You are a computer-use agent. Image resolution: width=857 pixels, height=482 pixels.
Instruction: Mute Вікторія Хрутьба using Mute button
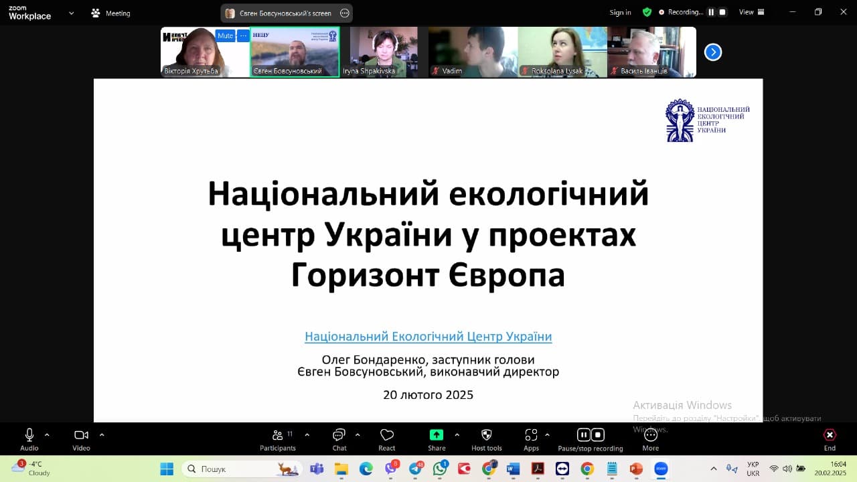[x=225, y=36]
